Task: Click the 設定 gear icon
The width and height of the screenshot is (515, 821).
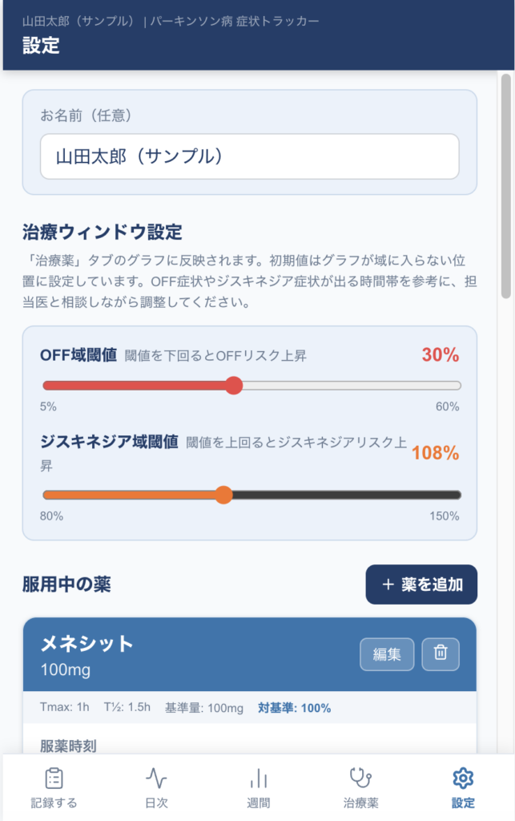Action: pos(463,778)
